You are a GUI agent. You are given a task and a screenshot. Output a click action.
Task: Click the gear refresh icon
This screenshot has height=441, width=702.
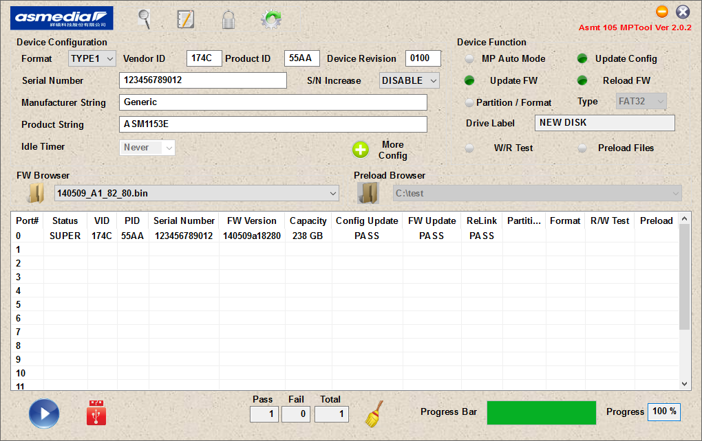(x=271, y=19)
